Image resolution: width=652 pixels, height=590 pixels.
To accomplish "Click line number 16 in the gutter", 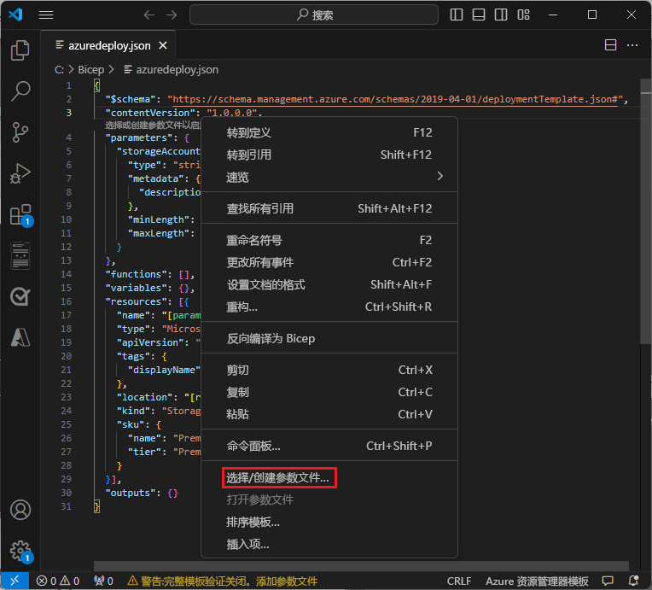I will tap(66, 301).
